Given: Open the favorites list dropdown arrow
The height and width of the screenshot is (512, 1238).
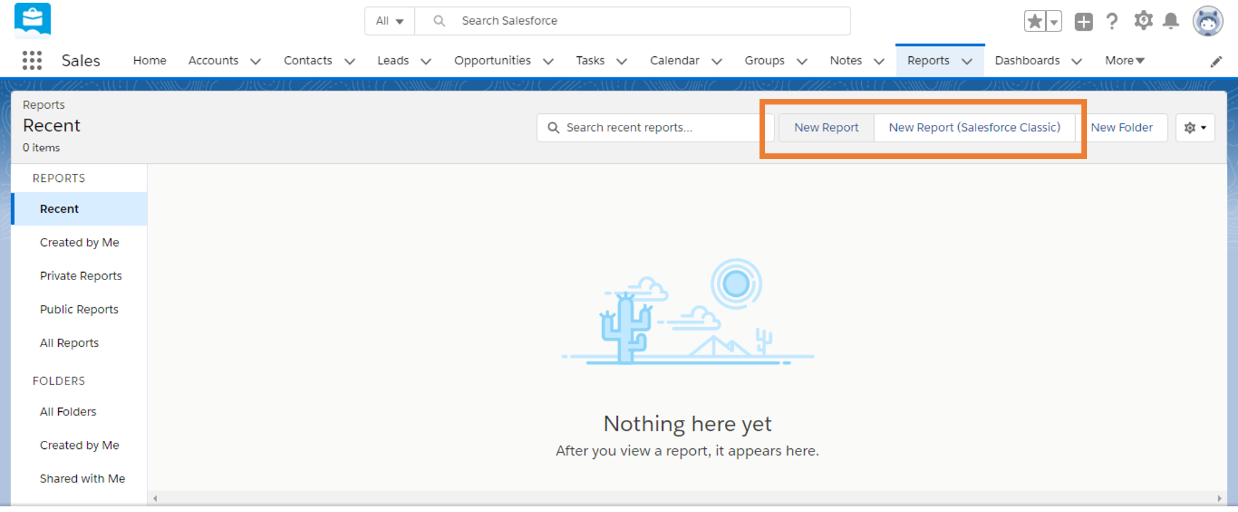Looking at the screenshot, I should point(1054,21).
